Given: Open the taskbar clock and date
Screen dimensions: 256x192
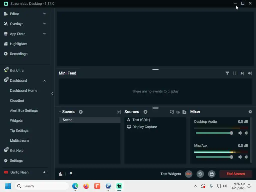Looking at the screenshot, I should coord(238,186).
